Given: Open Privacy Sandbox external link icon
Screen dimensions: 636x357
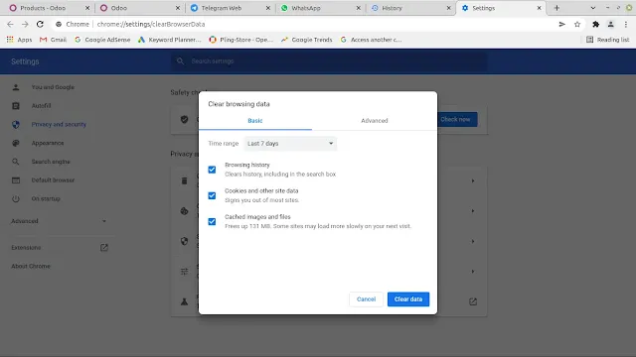Looking at the screenshot, I should 473,301.
